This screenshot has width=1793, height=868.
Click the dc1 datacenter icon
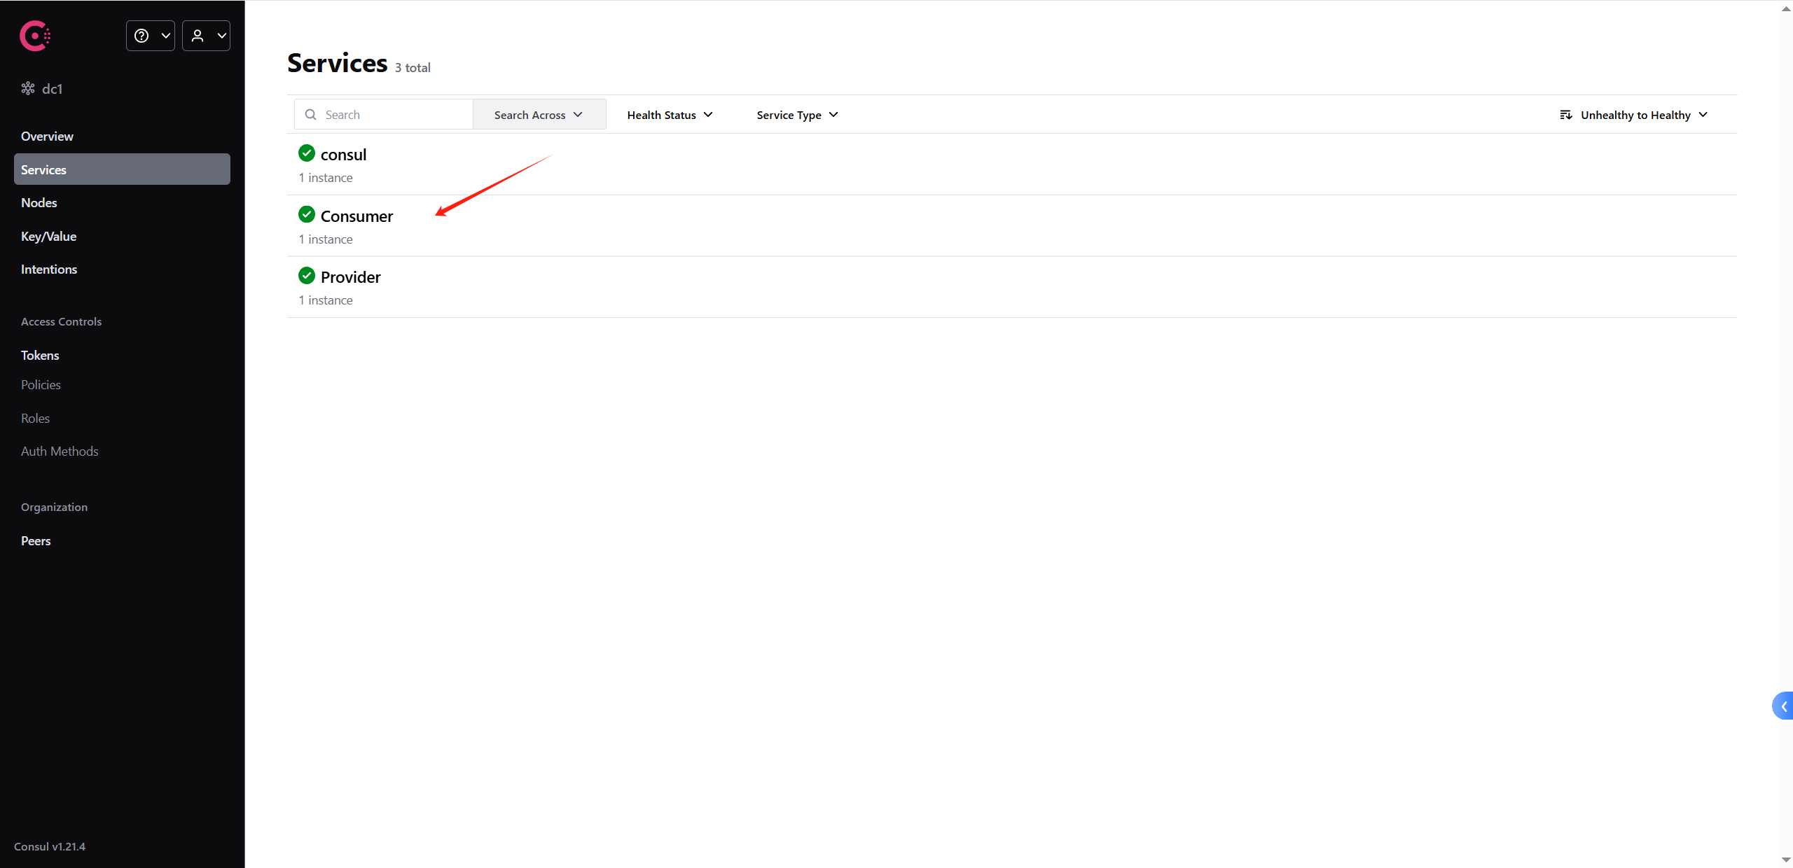[28, 88]
